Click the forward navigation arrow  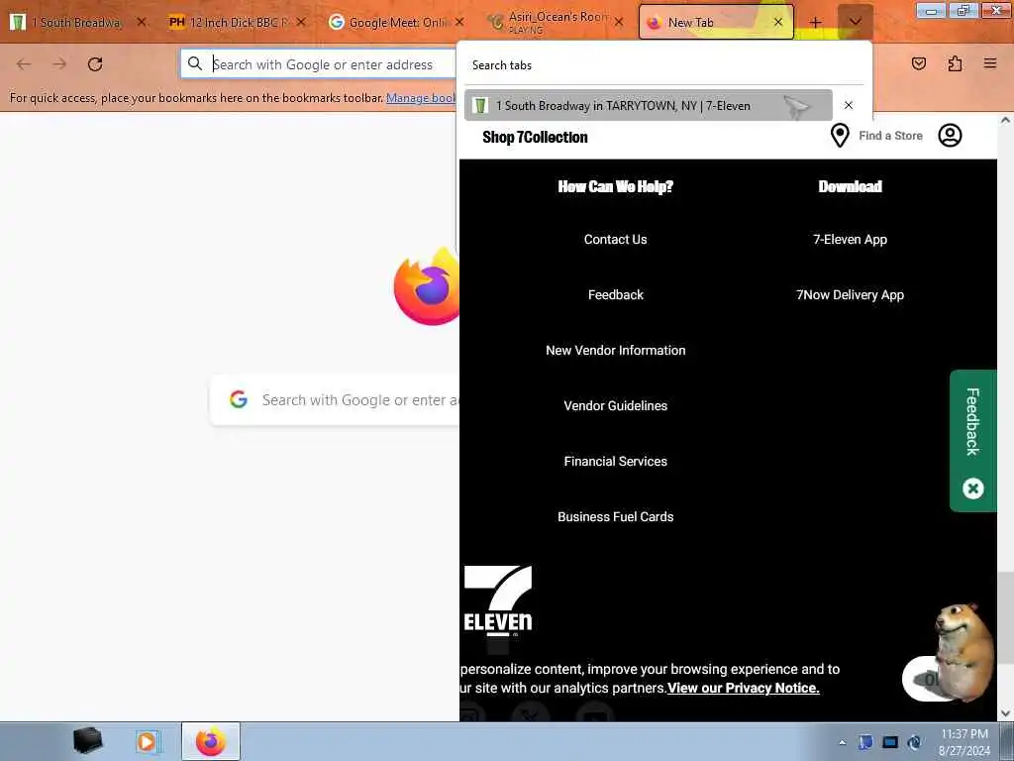coord(59,64)
